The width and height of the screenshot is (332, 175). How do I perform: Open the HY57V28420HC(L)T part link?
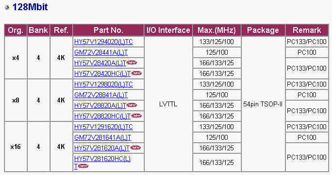102,73
